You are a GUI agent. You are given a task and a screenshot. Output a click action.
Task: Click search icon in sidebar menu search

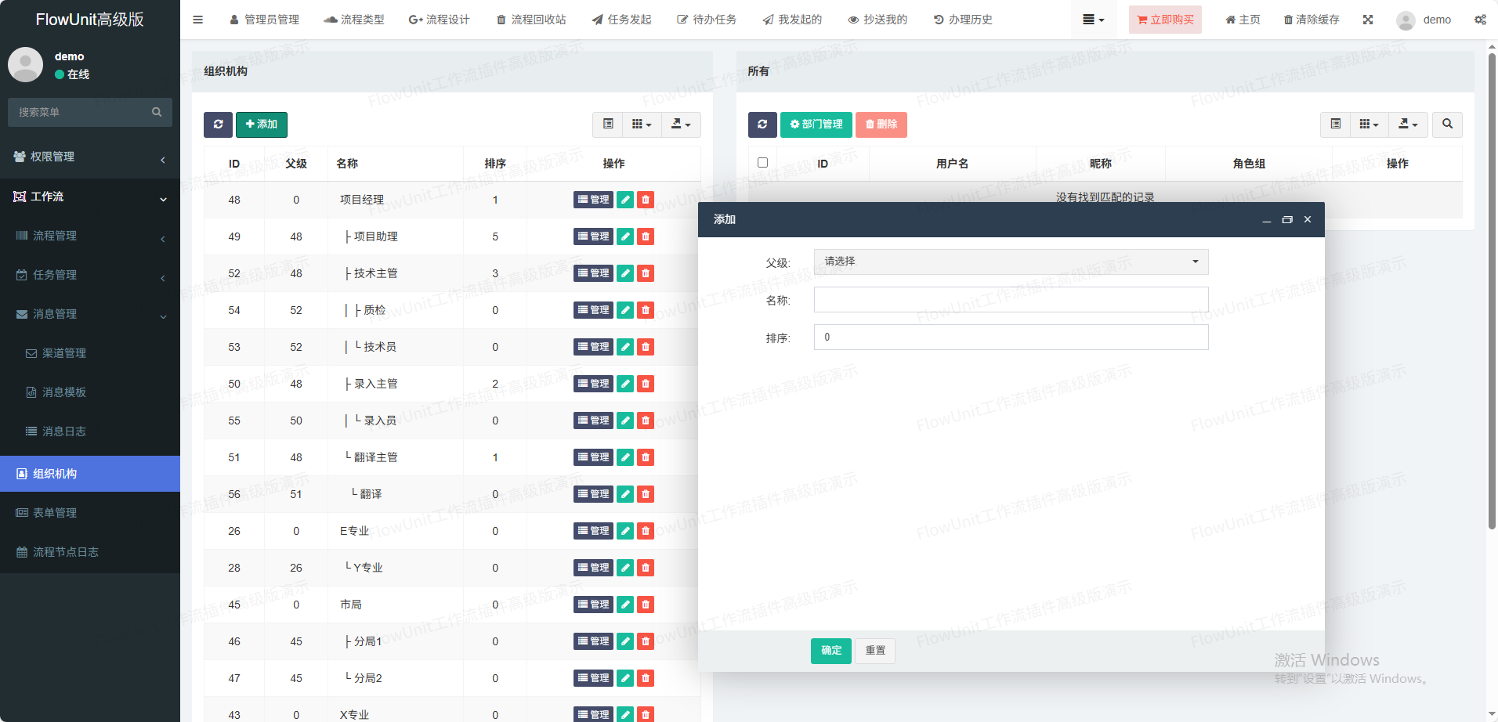coord(157,112)
